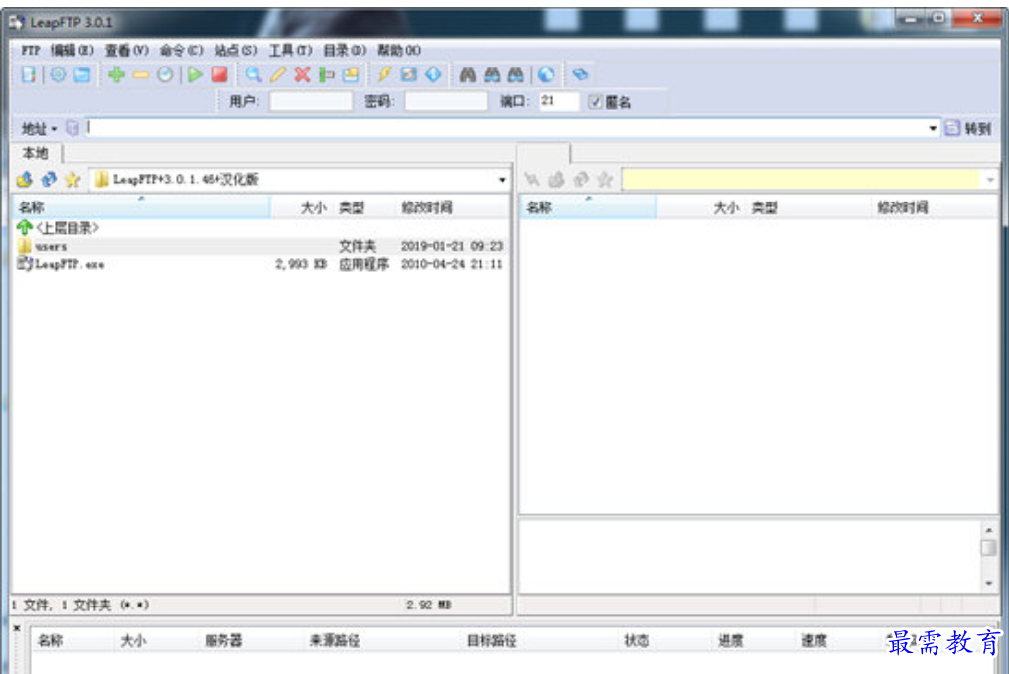Expand the remote path dropdown arrow
Image resolution: width=1009 pixels, height=674 pixels.
point(990,180)
